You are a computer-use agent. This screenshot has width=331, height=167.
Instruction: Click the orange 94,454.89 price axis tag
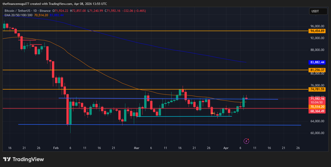pos(317,31)
